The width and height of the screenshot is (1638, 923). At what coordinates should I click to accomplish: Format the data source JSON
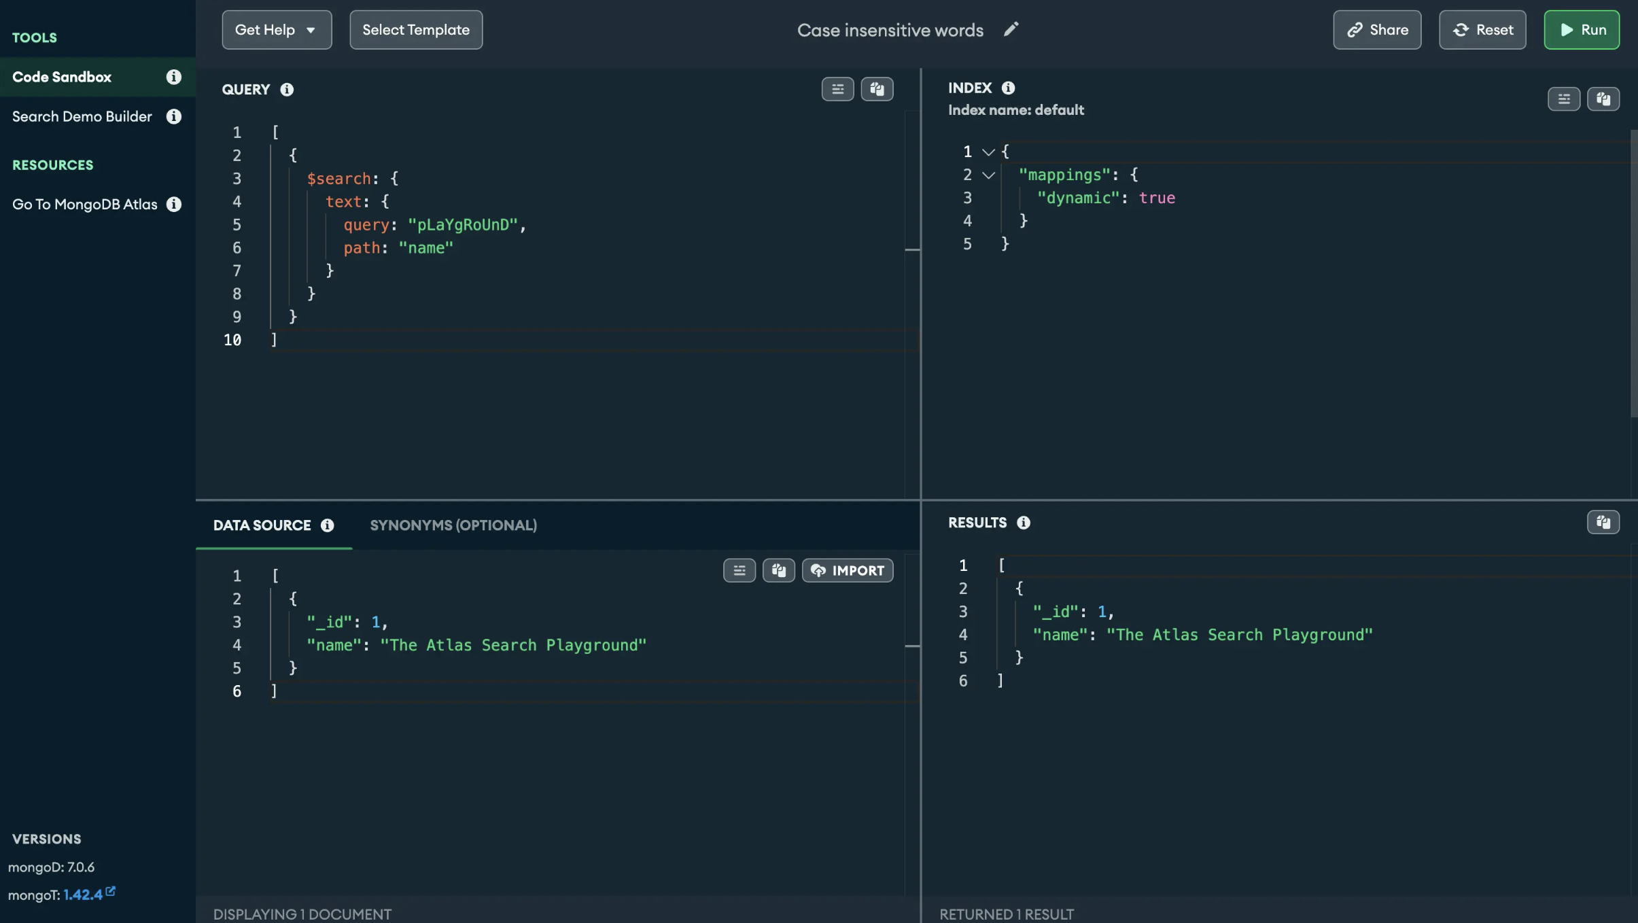[x=739, y=570]
